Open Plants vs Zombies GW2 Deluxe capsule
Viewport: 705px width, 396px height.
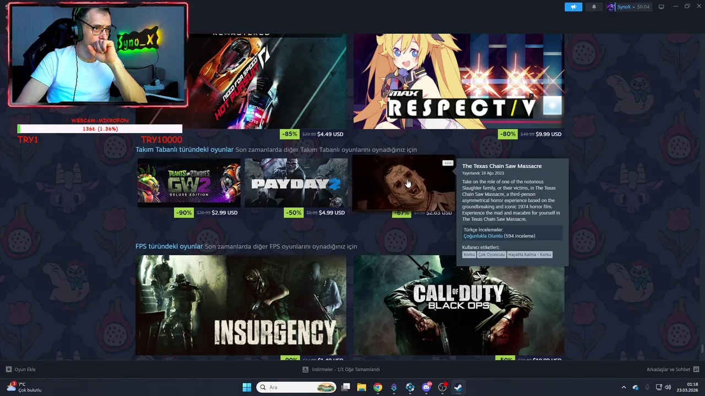189,183
